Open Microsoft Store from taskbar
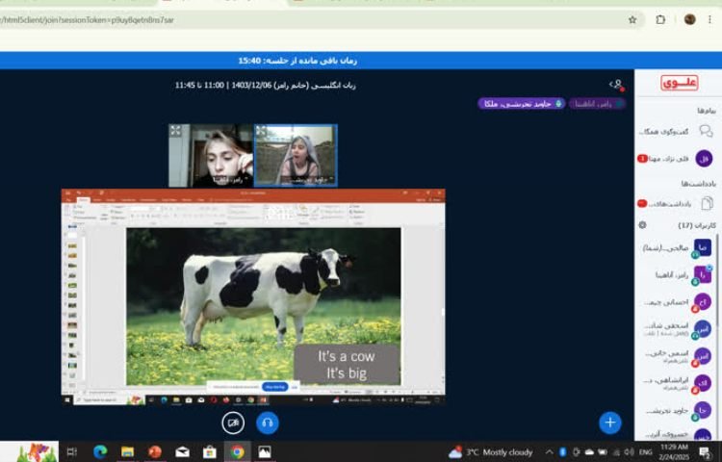Viewport: 722px width, 462px height. click(x=210, y=452)
